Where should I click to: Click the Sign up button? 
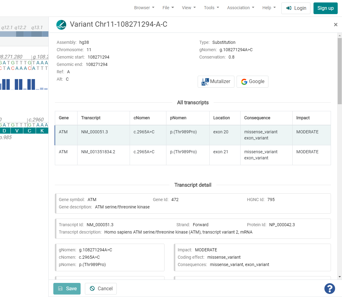click(325, 8)
